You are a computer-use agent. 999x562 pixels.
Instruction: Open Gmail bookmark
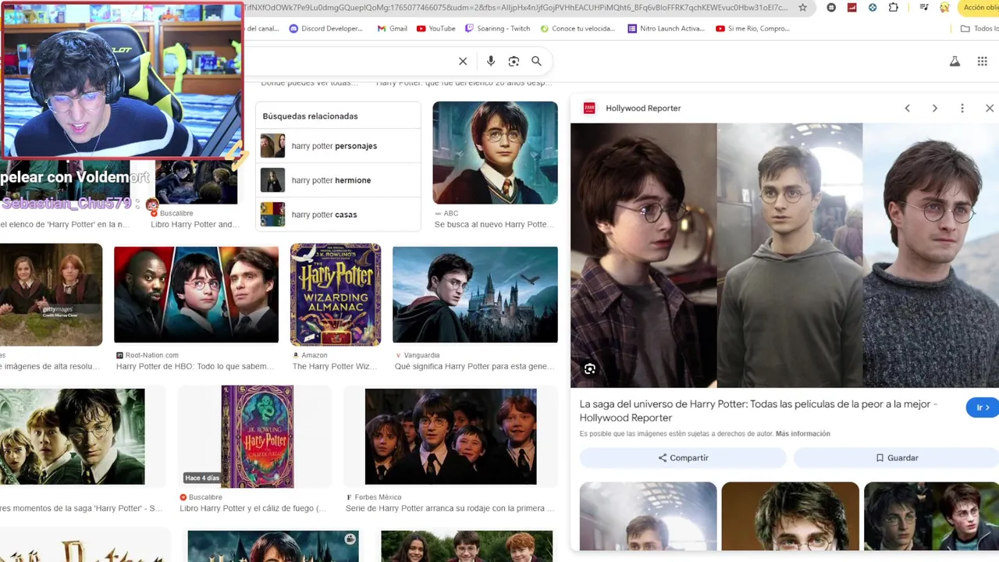point(392,29)
